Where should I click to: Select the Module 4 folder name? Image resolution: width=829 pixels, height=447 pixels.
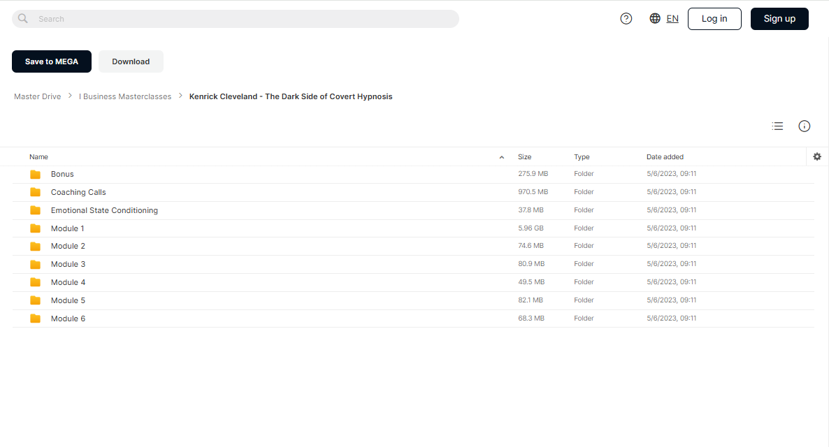coord(68,282)
